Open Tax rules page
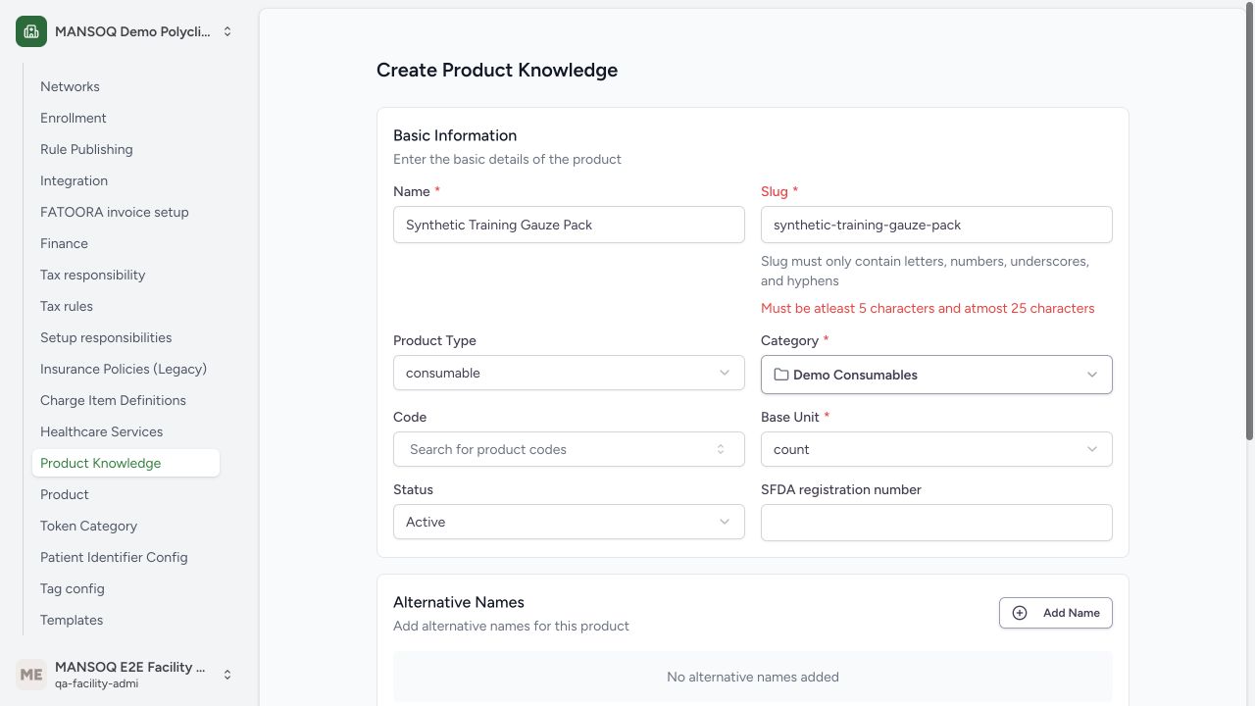 coord(125,306)
